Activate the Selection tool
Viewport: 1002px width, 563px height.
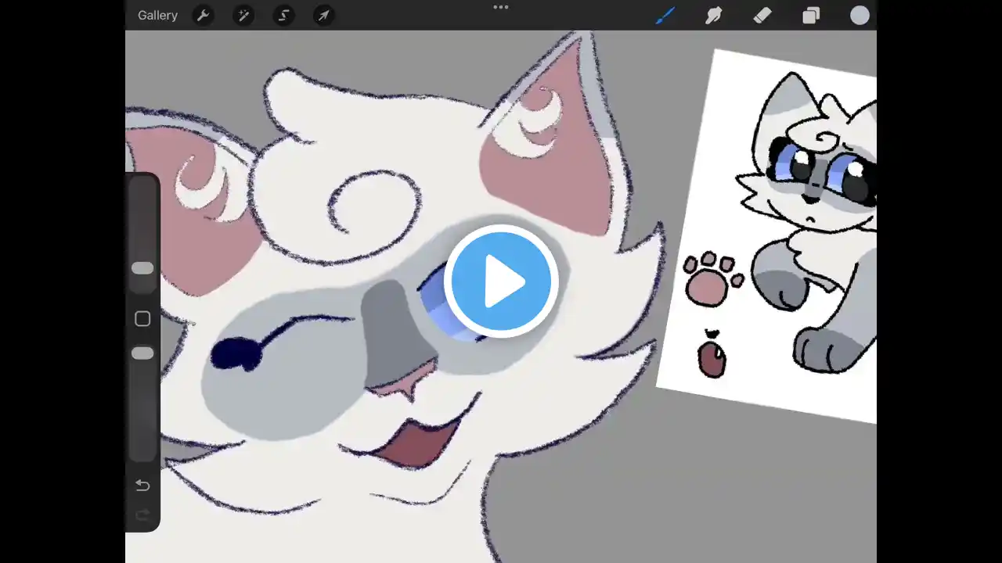pyautogui.click(x=283, y=16)
